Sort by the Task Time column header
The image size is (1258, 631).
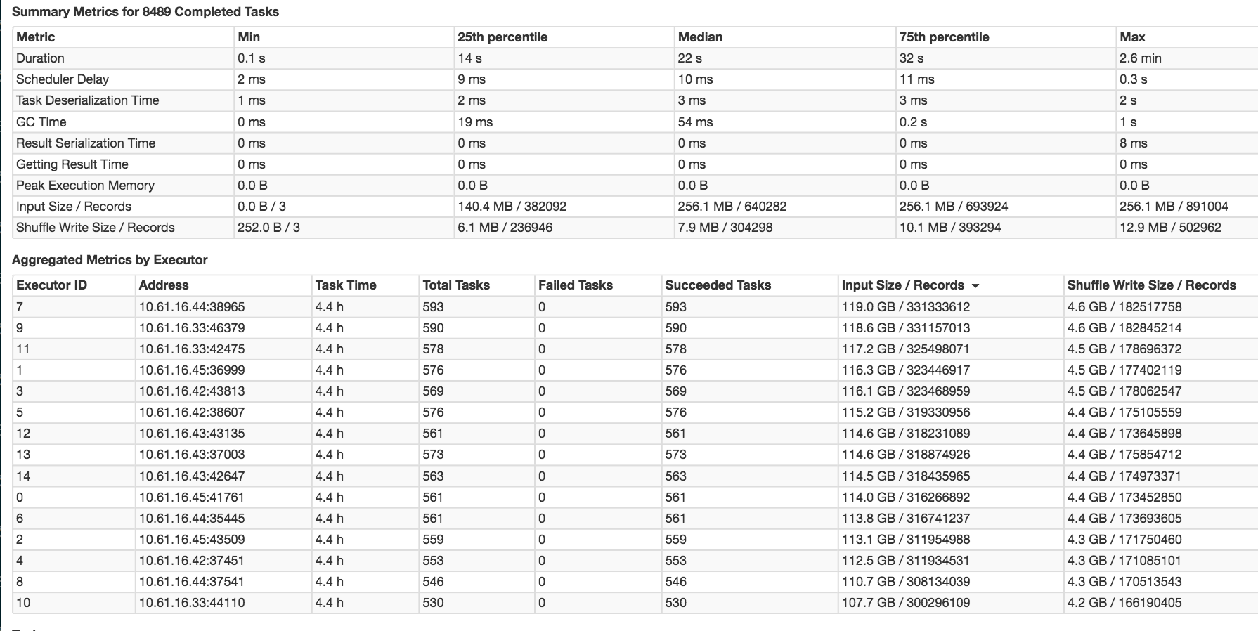(x=346, y=285)
